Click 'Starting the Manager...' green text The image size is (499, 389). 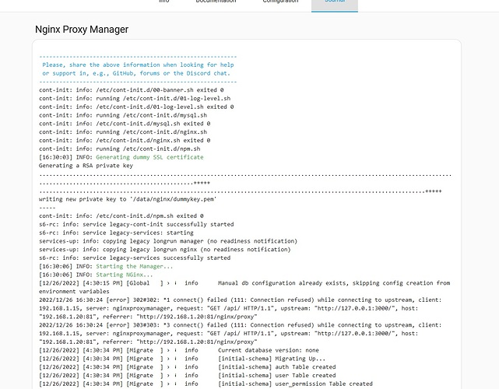pos(135,266)
